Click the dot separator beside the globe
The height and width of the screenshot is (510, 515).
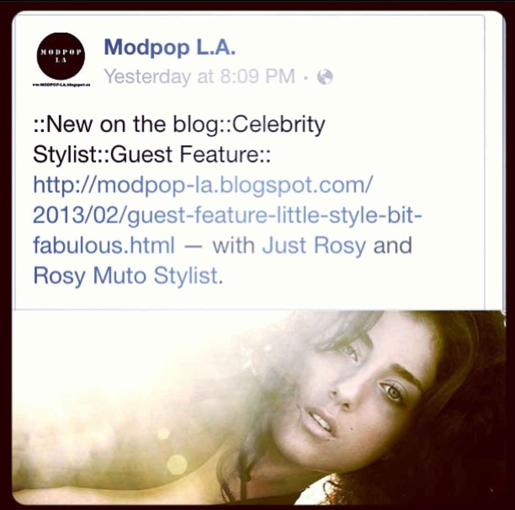[x=306, y=78]
